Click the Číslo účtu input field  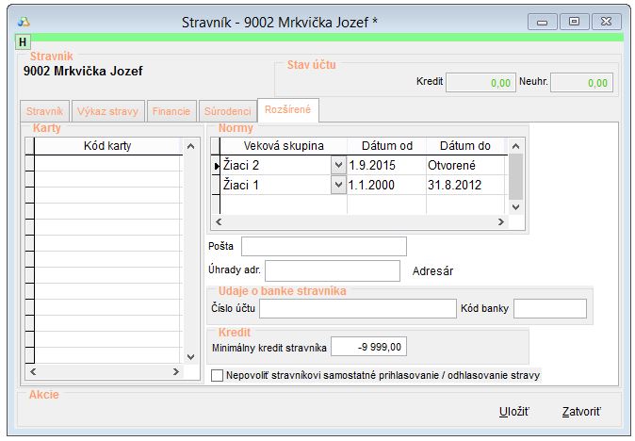tap(357, 309)
